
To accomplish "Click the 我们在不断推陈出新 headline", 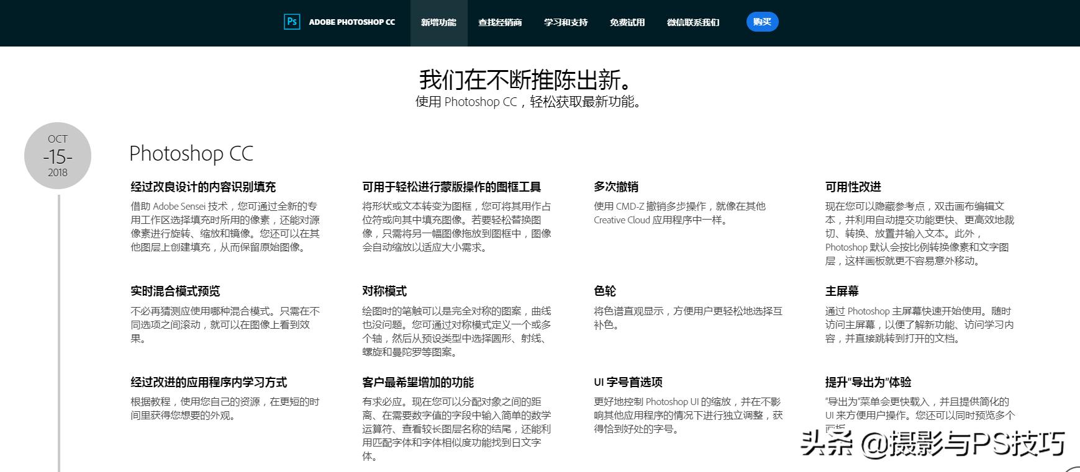I will pyautogui.click(x=527, y=80).
